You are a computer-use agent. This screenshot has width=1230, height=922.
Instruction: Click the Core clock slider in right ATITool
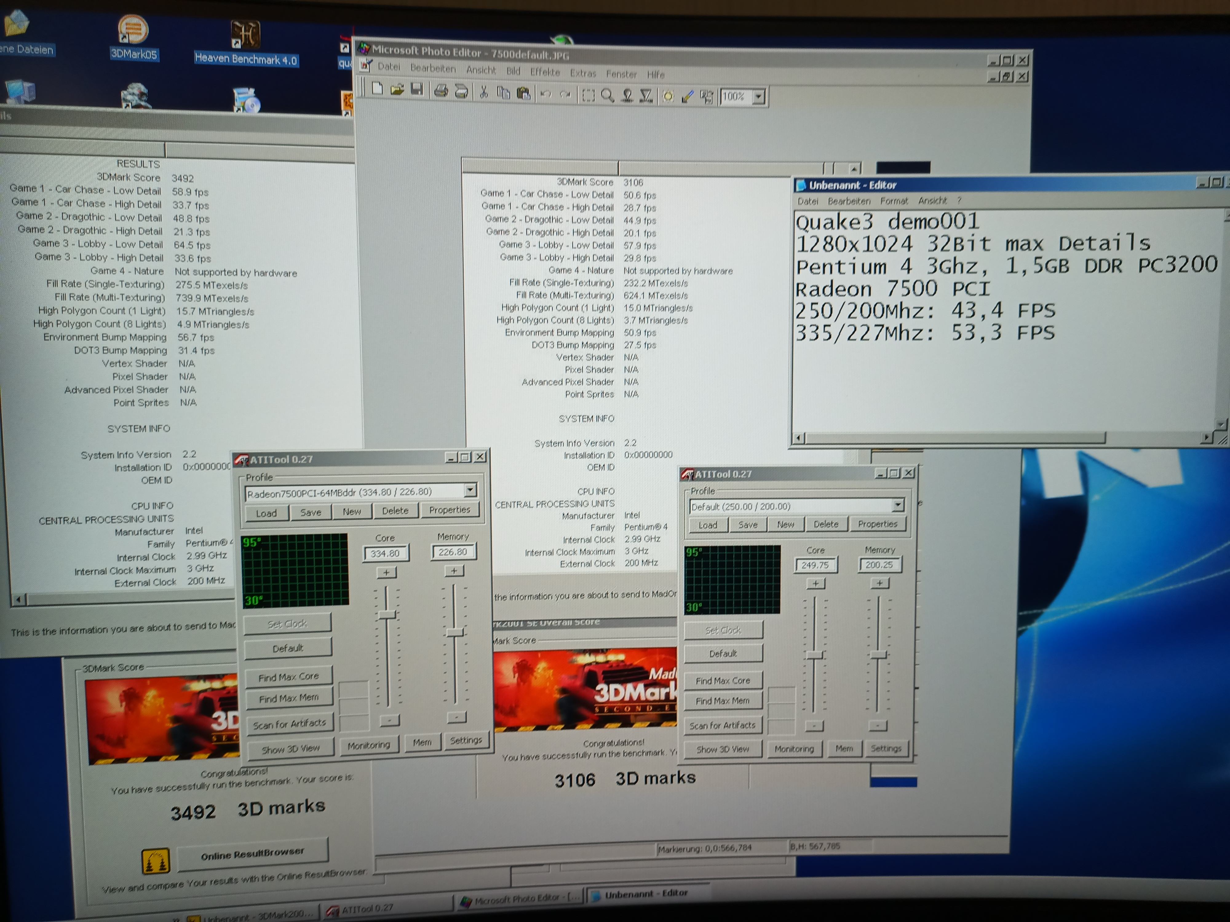(x=815, y=655)
